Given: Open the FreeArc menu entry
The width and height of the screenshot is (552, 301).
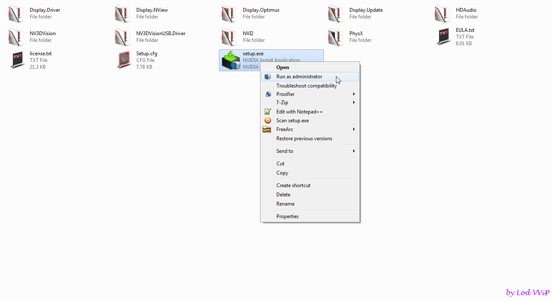Looking at the screenshot, I should [x=310, y=129].
